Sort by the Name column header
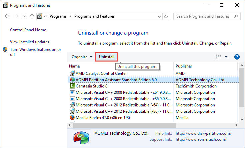This screenshot has height=148, width=245. pos(74,66)
